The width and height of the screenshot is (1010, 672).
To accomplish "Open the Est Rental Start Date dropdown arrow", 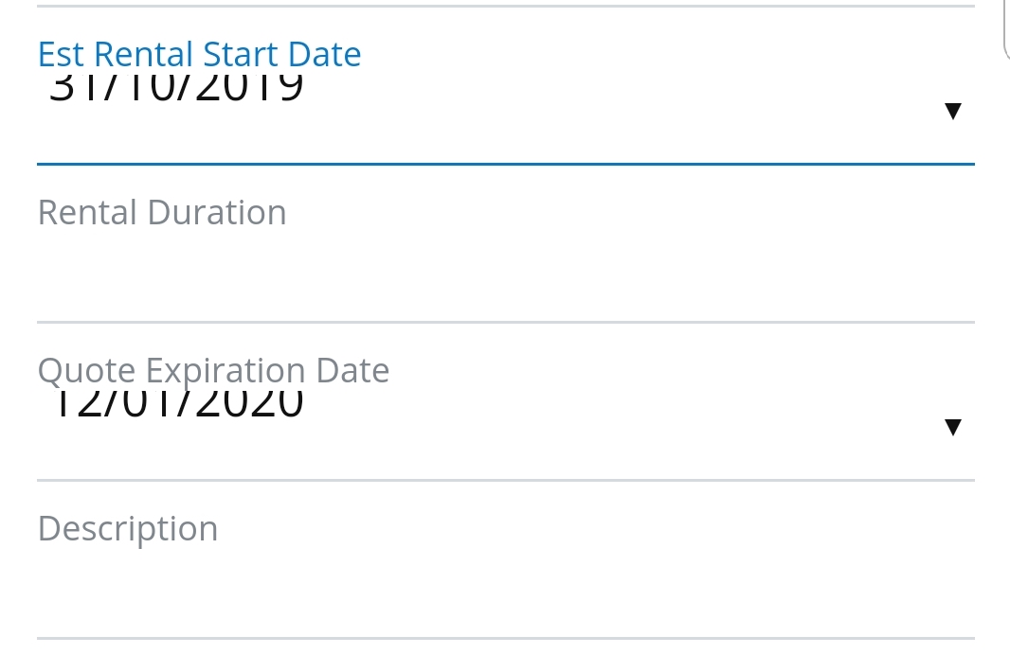I will pos(953,111).
